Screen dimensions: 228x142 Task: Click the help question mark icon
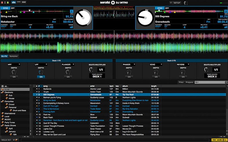171,3
